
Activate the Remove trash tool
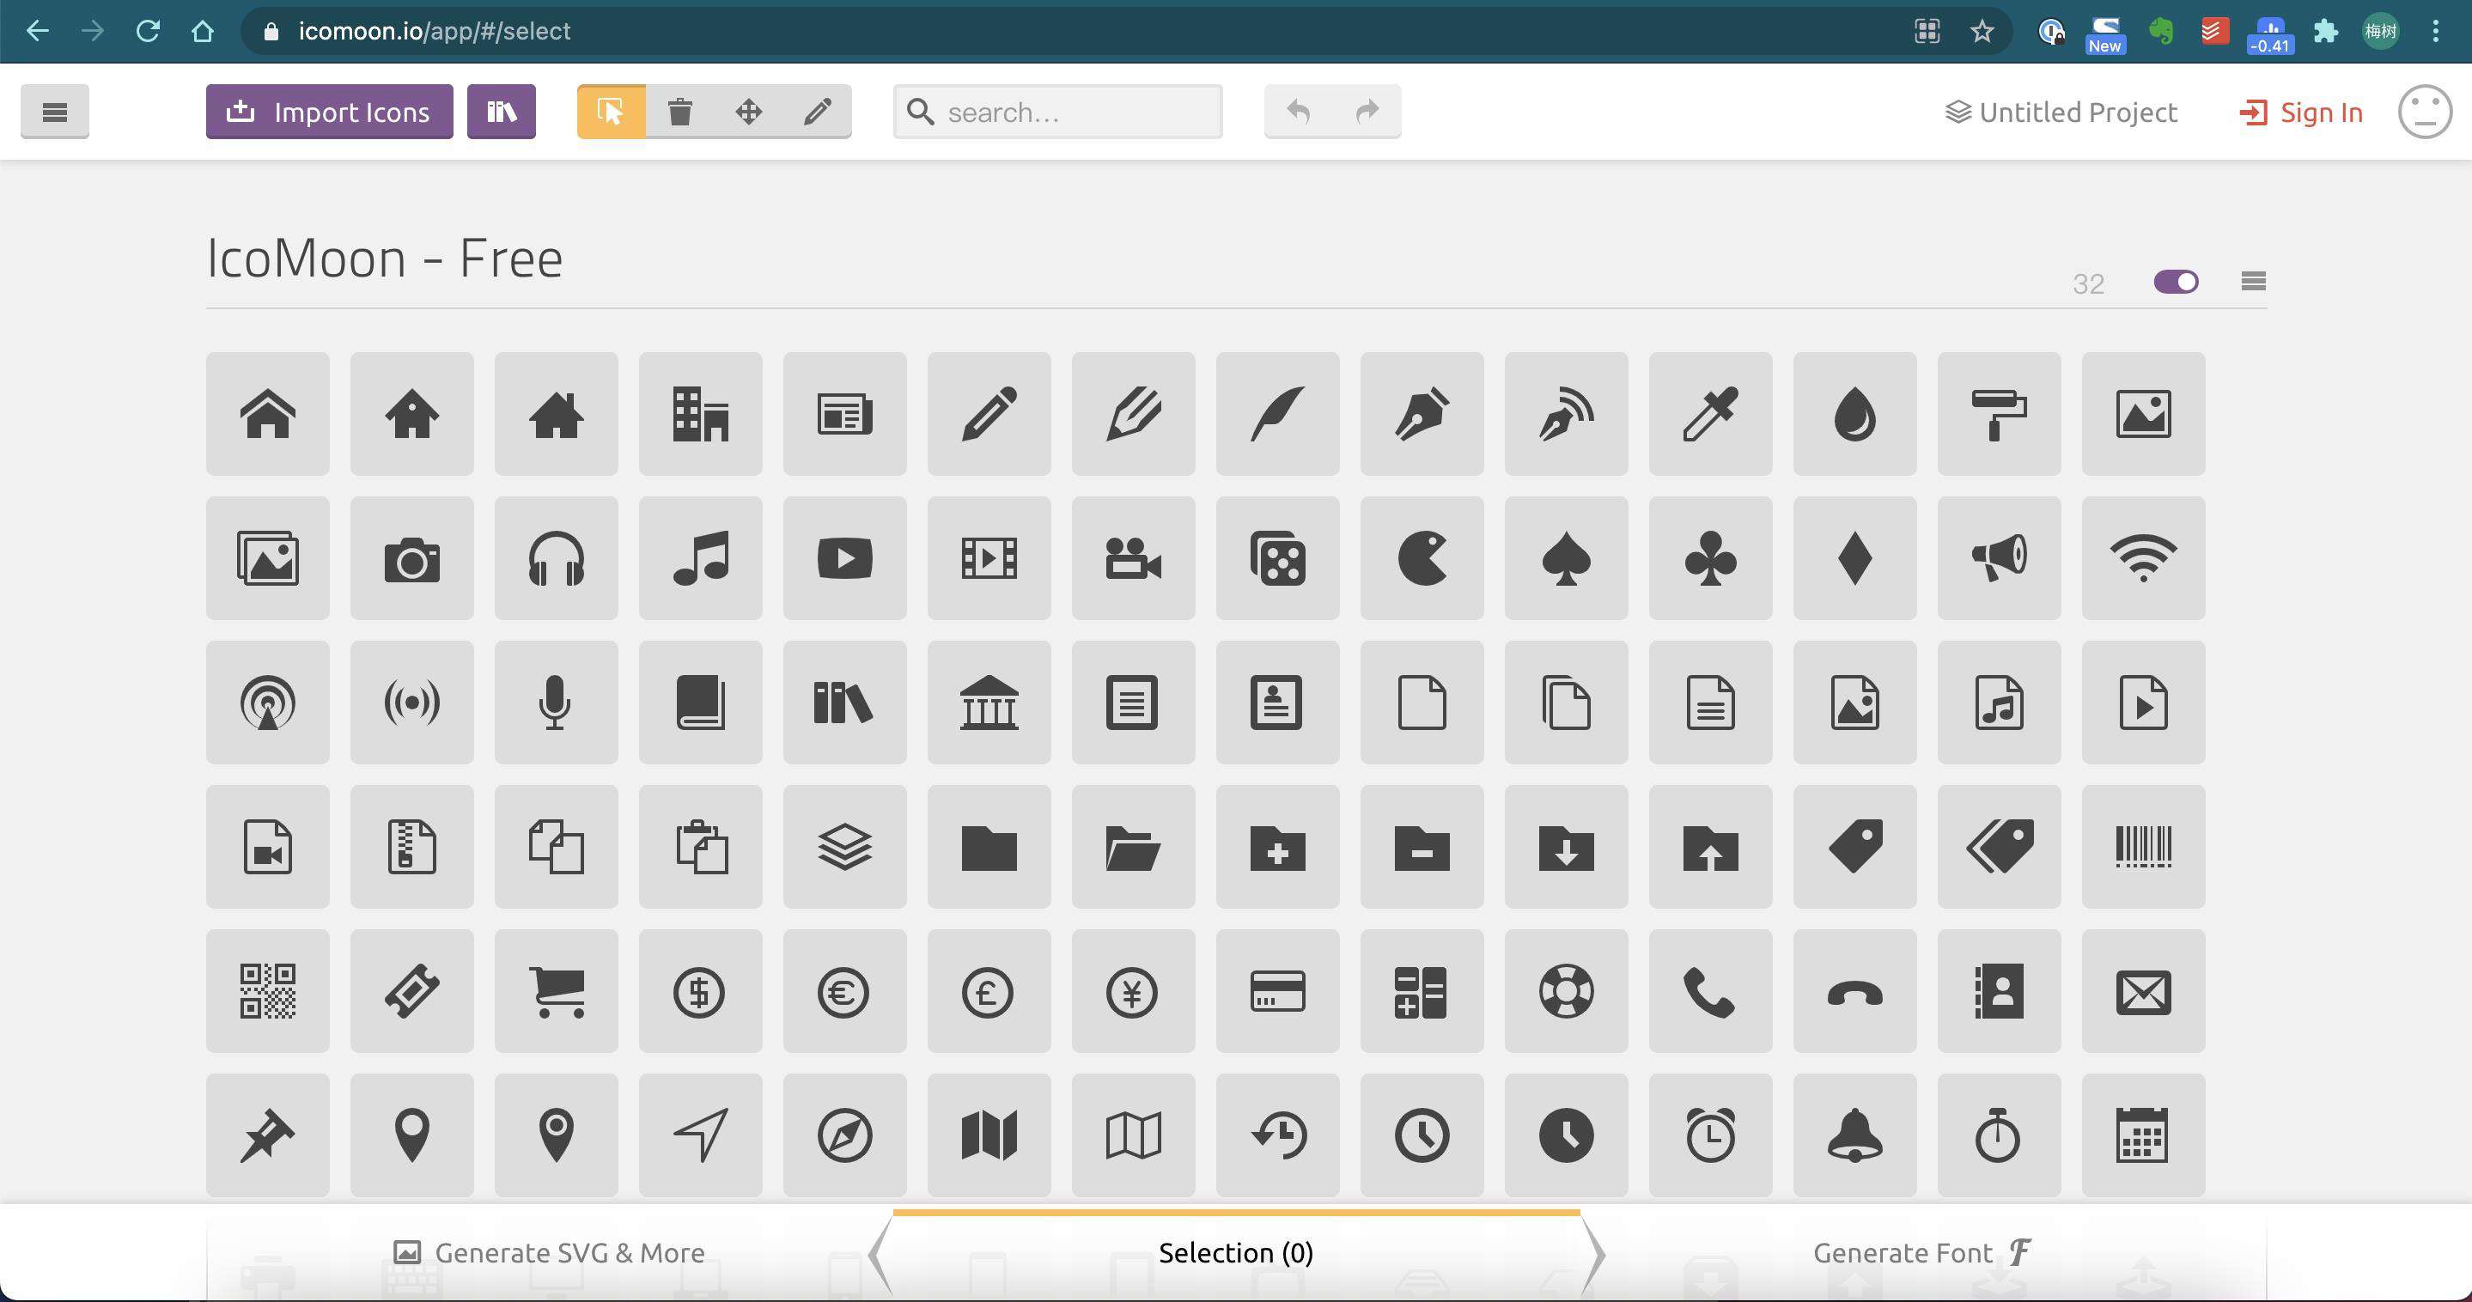[x=679, y=112]
